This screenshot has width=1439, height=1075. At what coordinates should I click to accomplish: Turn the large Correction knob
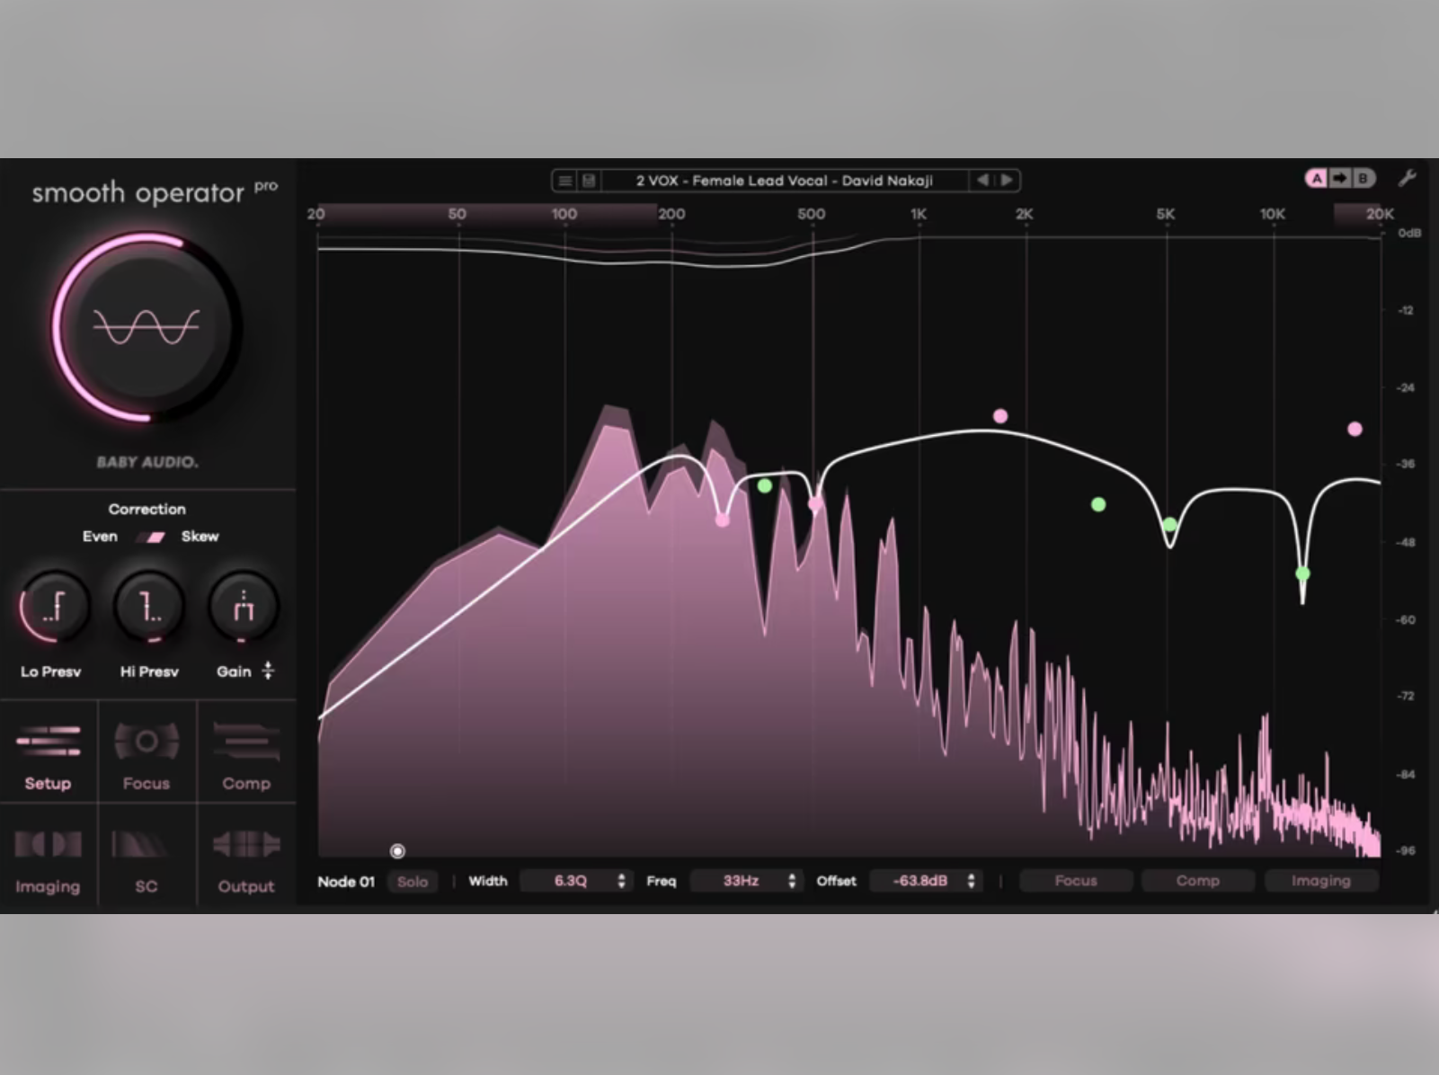click(x=147, y=328)
